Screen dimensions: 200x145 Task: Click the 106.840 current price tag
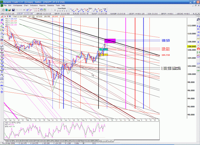[x=191, y=46]
